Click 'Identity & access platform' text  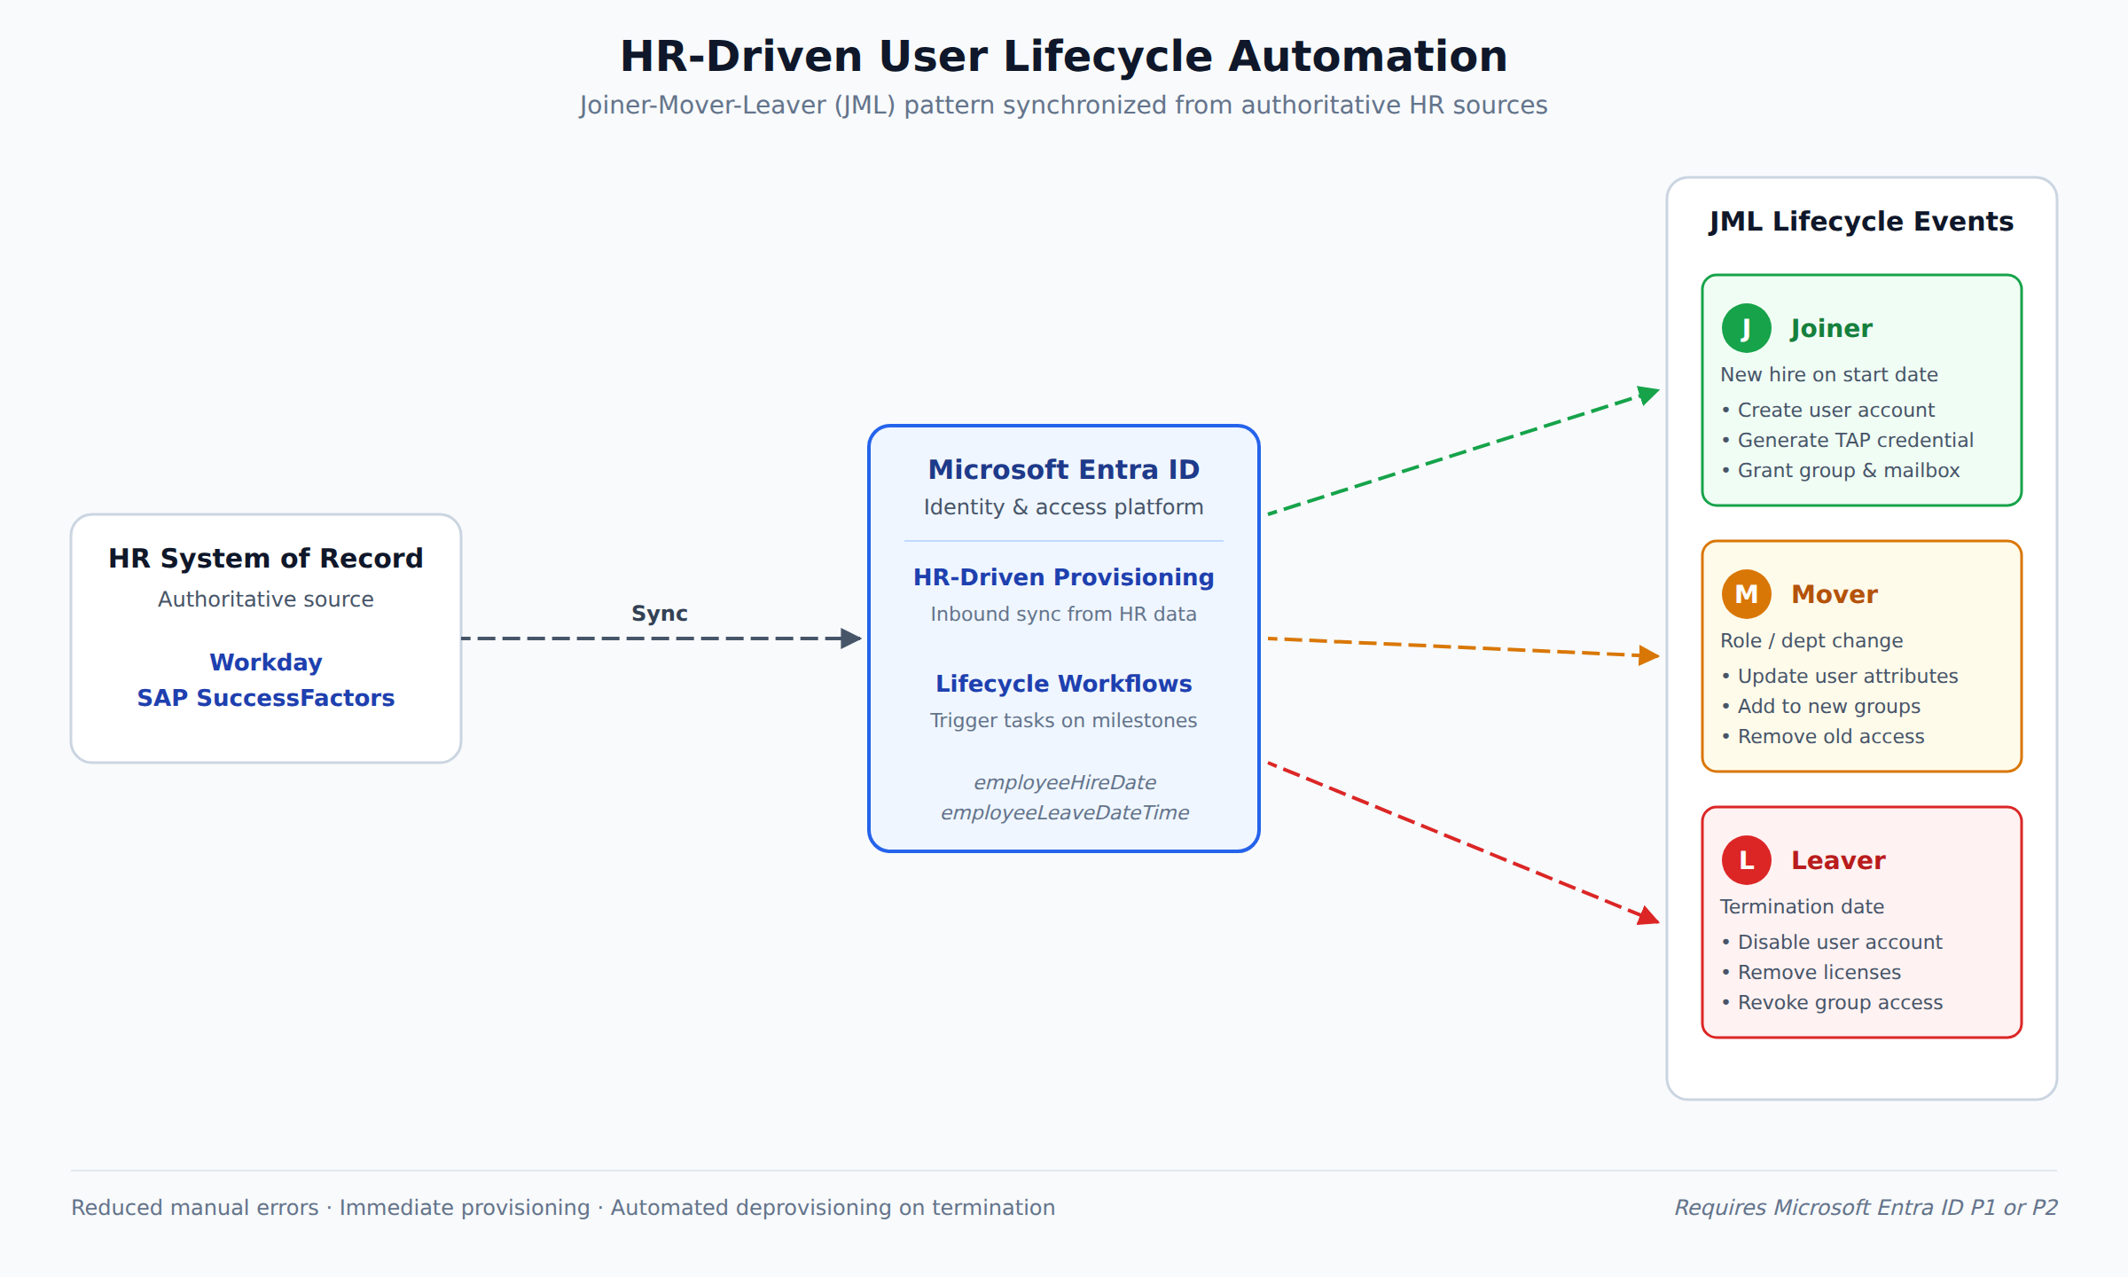[1063, 507]
